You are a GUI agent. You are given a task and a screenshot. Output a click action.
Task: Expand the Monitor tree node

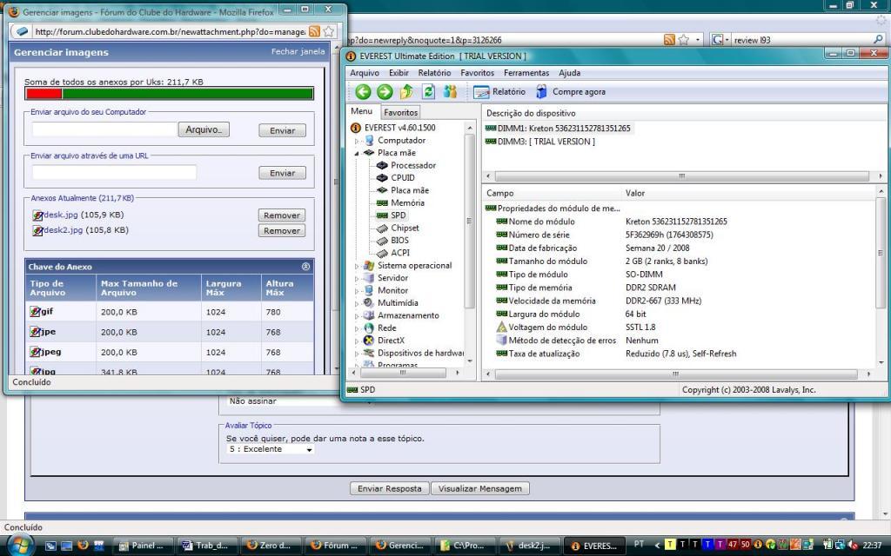pyautogui.click(x=357, y=290)
